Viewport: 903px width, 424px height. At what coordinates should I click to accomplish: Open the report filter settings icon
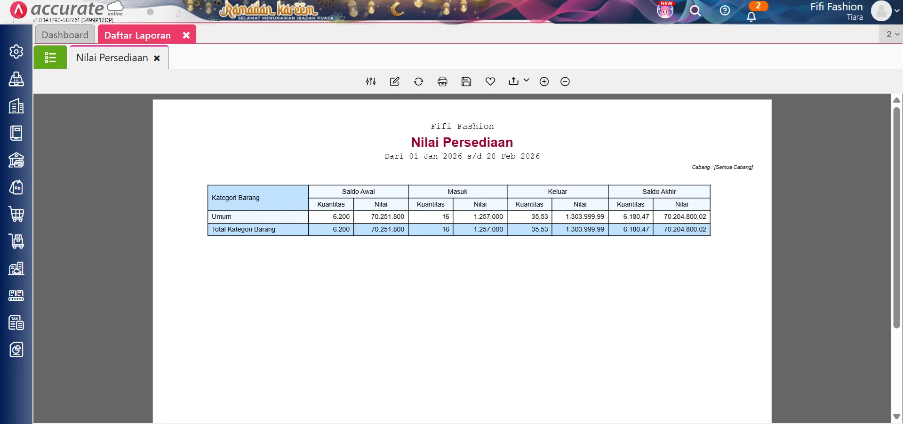[x=371, y=81]
